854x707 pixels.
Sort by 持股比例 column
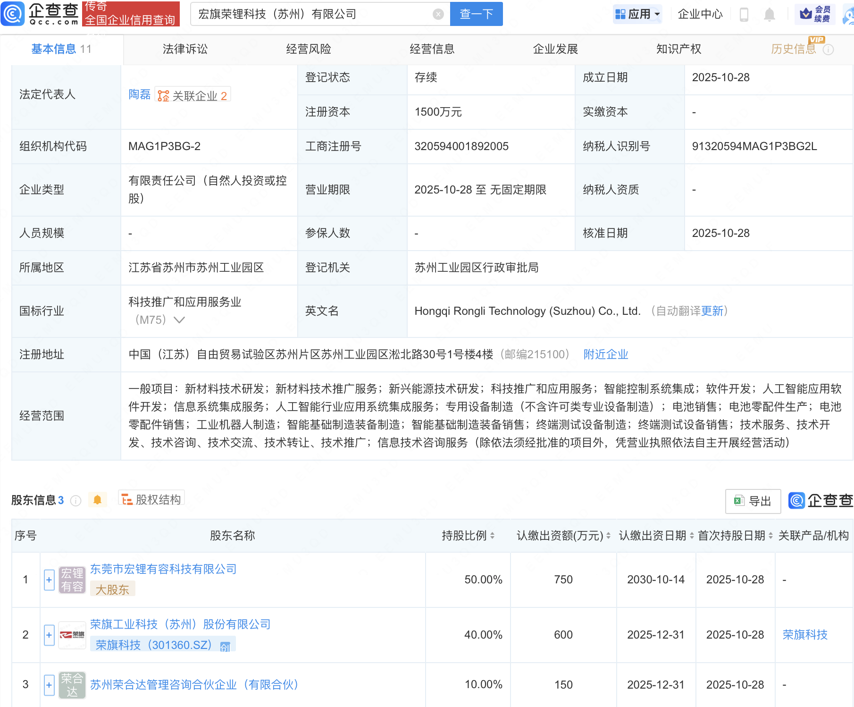coord(492,536)
